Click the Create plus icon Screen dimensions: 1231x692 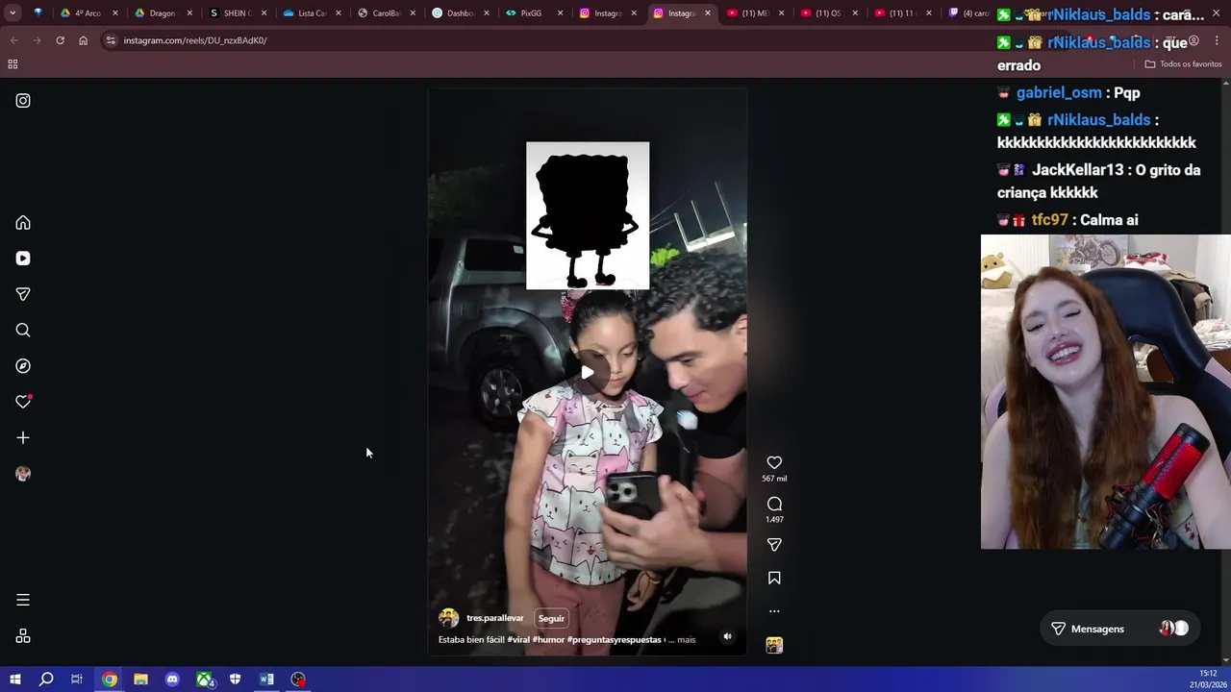click(x=23, y=438)
